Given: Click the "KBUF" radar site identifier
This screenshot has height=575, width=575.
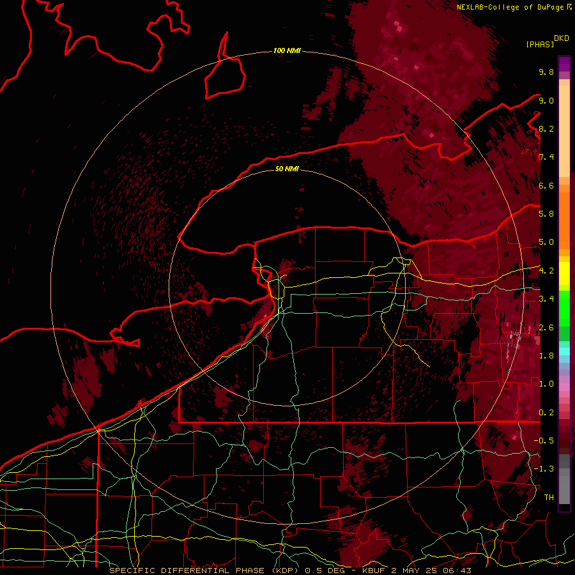Looking at the screenshot, I should (x=374, y=571).
